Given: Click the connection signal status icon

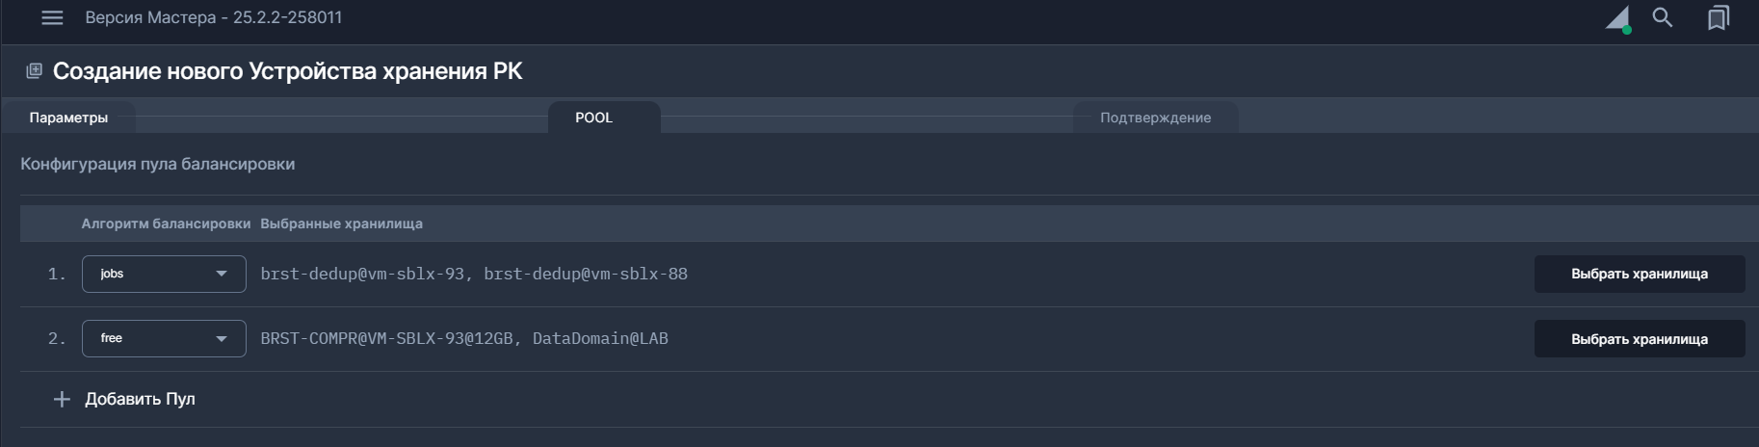Looking at the screenshot, I should click(x=1618, y=19).
